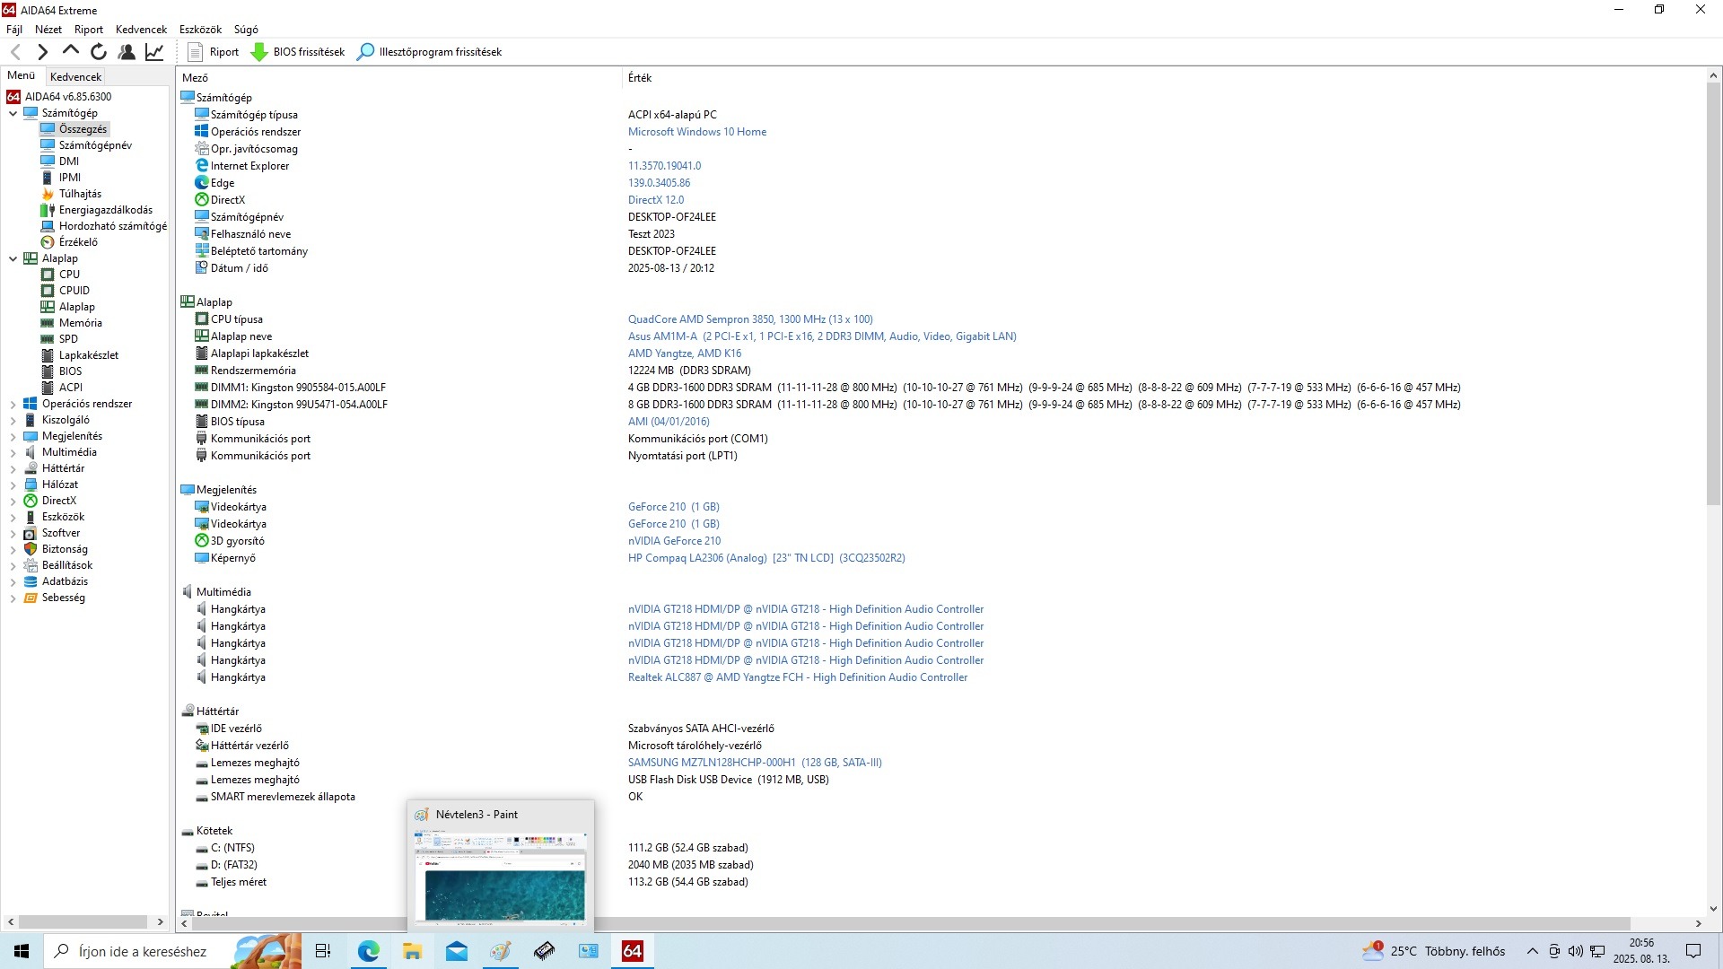Expand the Megjelenítés tree node
The image size is (1723, 969).
[x=13, y=436]
